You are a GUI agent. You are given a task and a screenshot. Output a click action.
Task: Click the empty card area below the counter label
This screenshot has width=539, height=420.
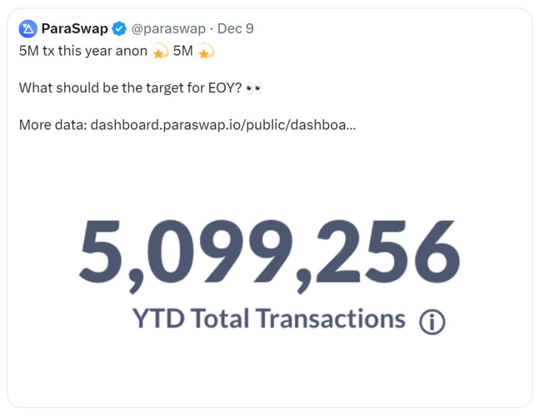tap(269, 371)
